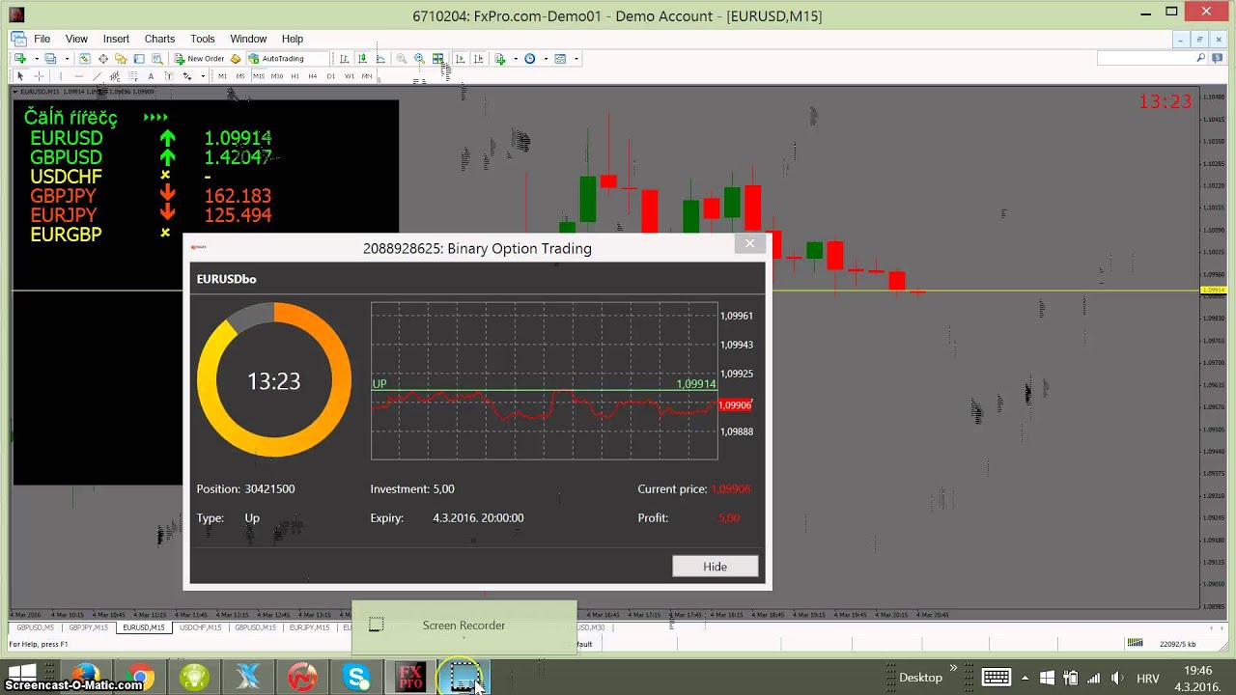Toggle the Terminal panel icon
Screen dimensions: 1236x695
(139, 59)
